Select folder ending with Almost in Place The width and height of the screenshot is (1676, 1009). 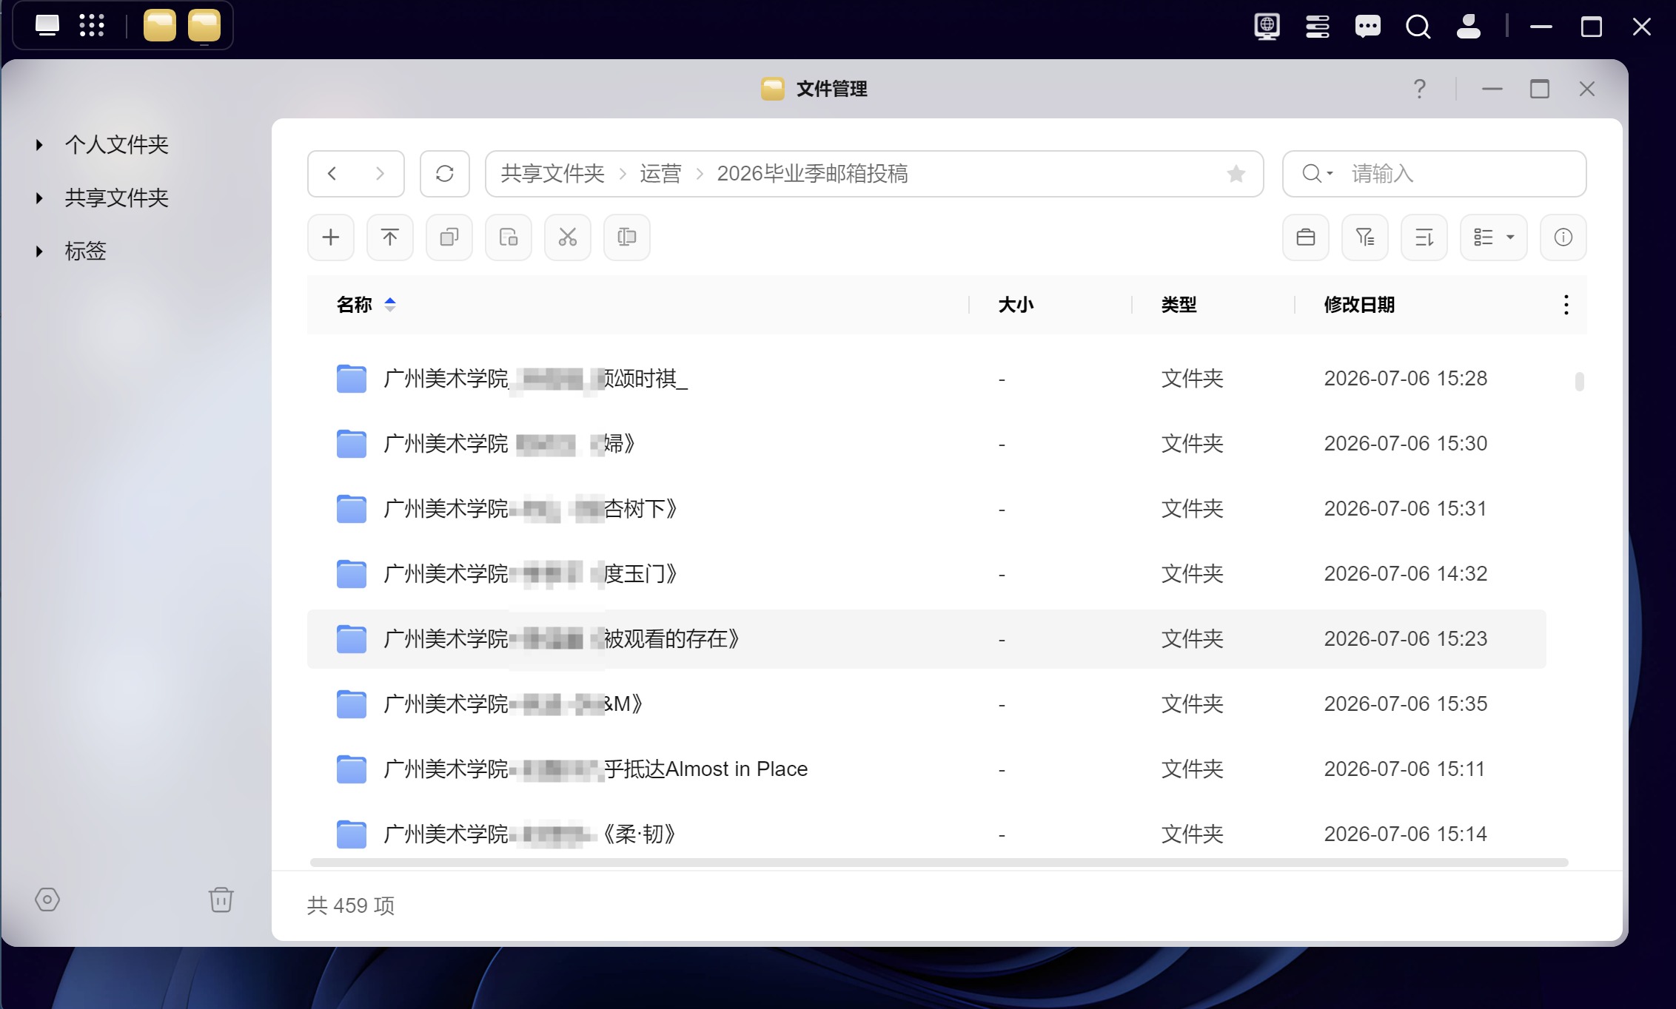click(926, 769)
